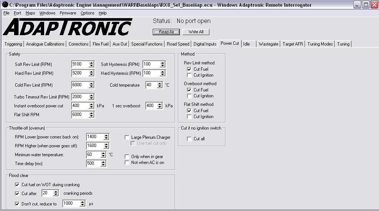
Task: Click the Read All button
Action: tap(166, 32)
